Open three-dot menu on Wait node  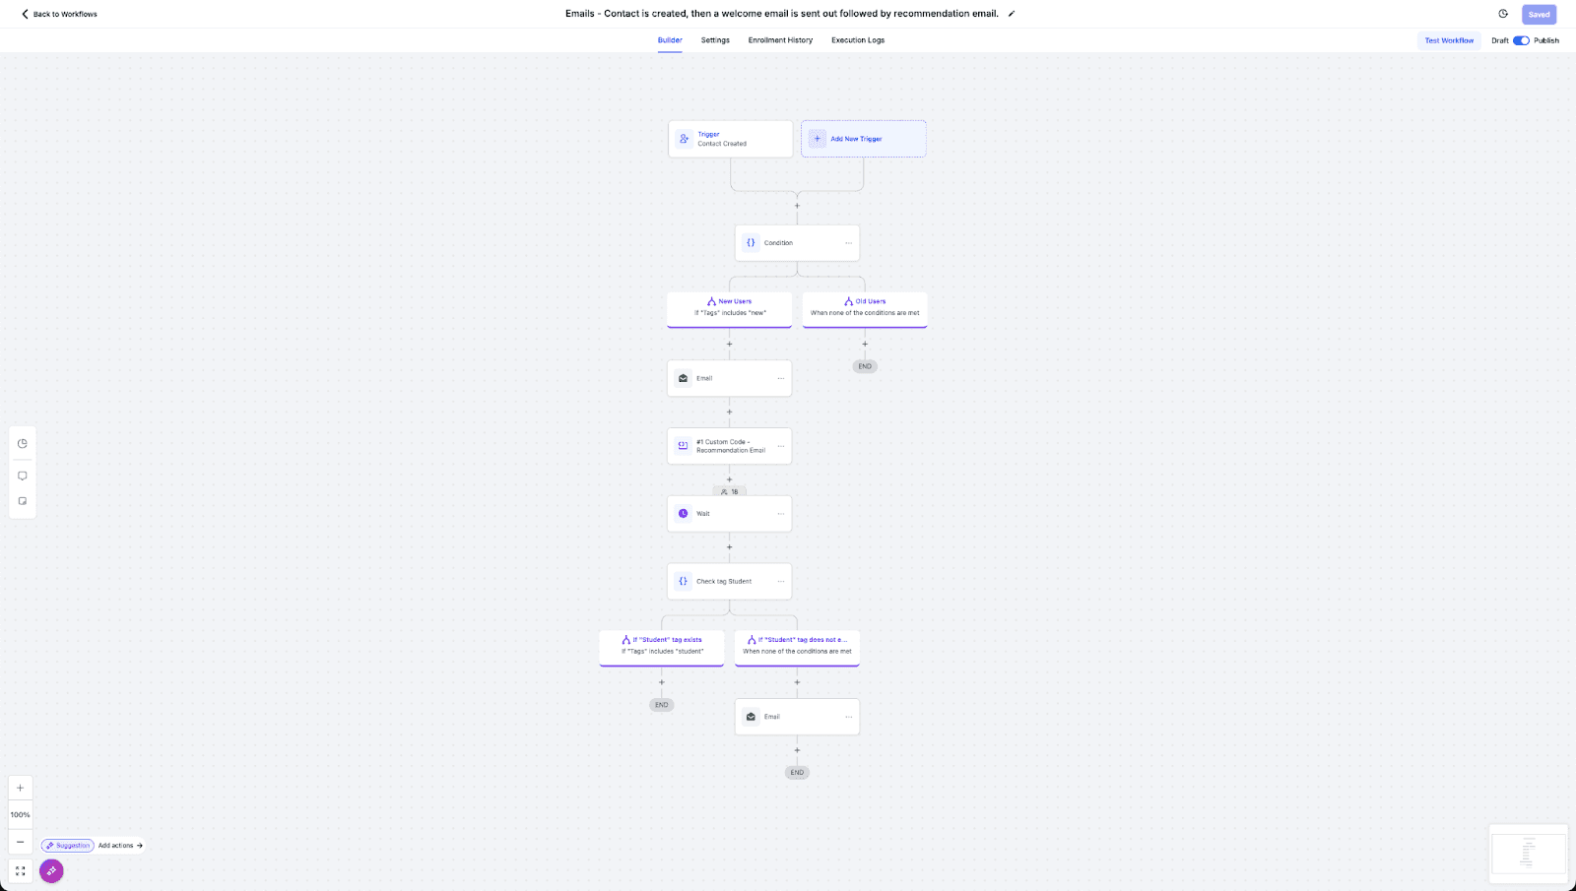[x=781, y=514]
